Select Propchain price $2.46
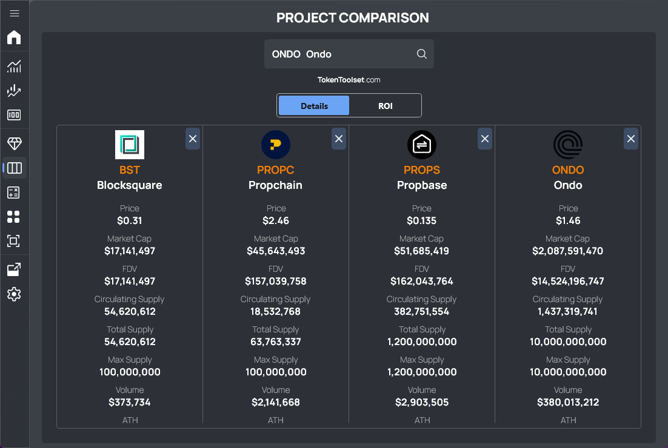The image size is (668, 448). point(276,220)
